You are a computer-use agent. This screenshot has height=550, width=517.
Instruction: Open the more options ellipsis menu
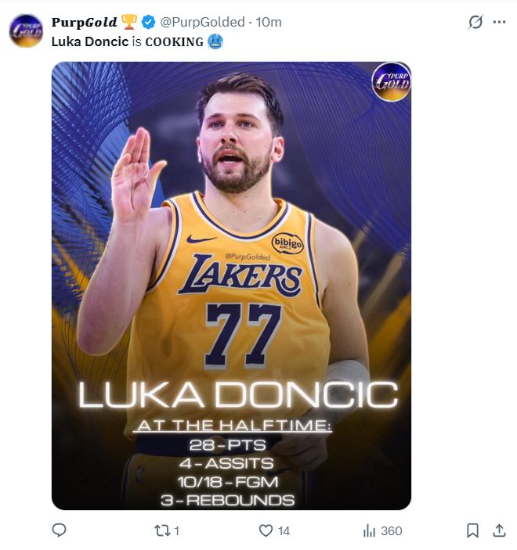[499, 22]
